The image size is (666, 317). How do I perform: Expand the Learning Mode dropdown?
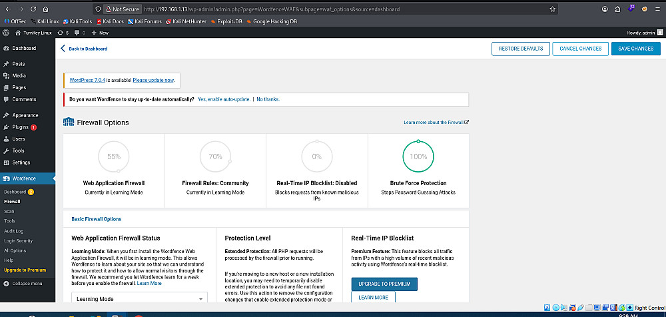[139, 298]
